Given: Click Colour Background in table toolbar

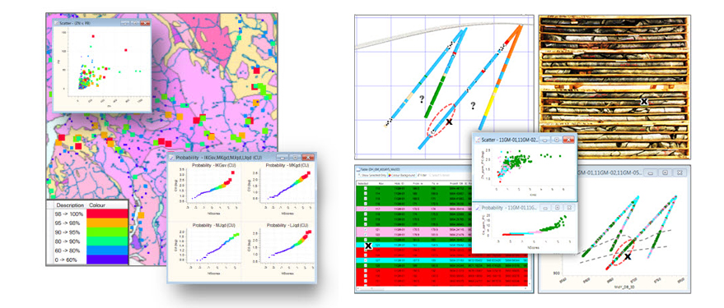Looking at the screenshot, I should 402,175.
